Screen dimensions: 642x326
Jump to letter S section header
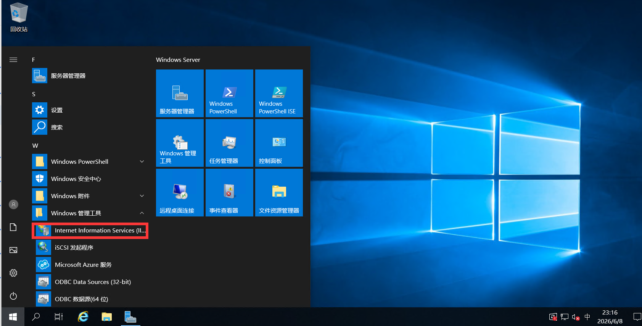[x=34, y=94]
